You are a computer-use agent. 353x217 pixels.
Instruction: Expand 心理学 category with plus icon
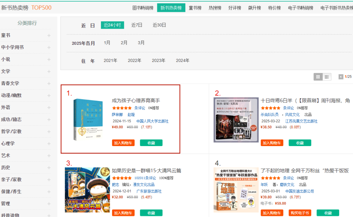coord(49,143)
